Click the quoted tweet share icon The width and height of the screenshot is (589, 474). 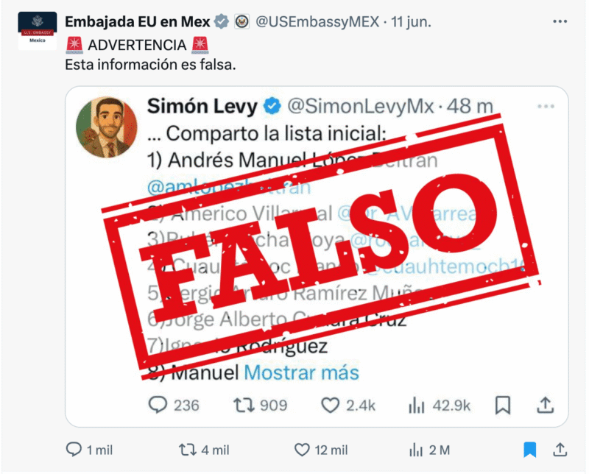pyautogui.click(x=545, y=405)
